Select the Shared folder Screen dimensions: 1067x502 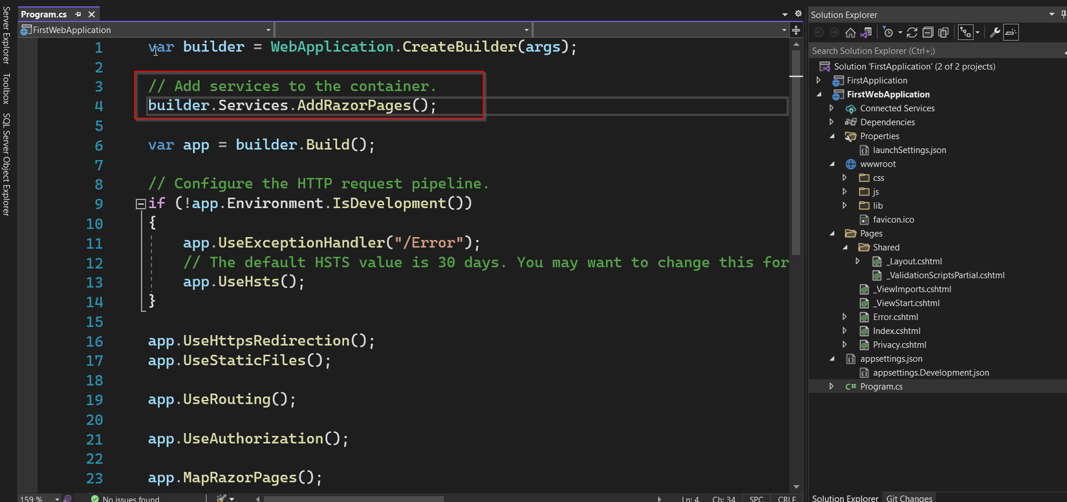[x=886, y=247]
